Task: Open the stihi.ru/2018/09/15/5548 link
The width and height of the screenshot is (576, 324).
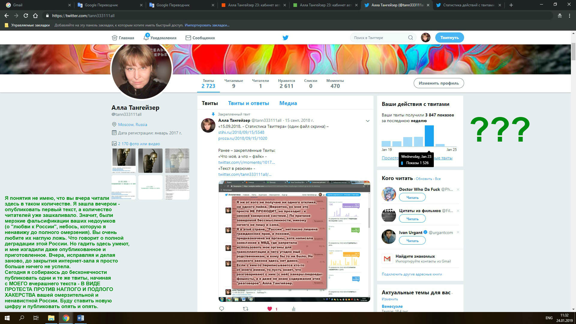Action: coord(241,132)
